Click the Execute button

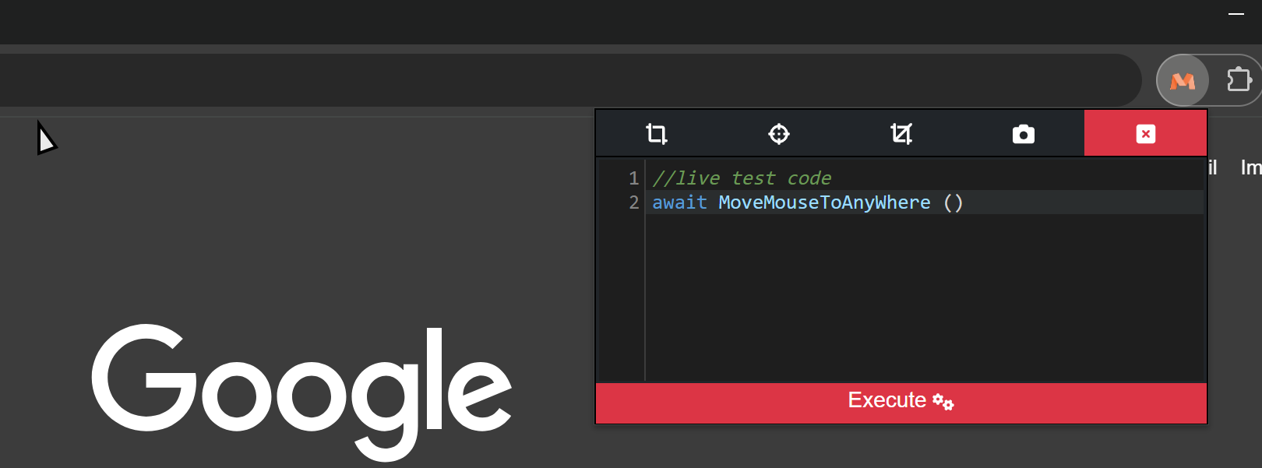(901, 403)
